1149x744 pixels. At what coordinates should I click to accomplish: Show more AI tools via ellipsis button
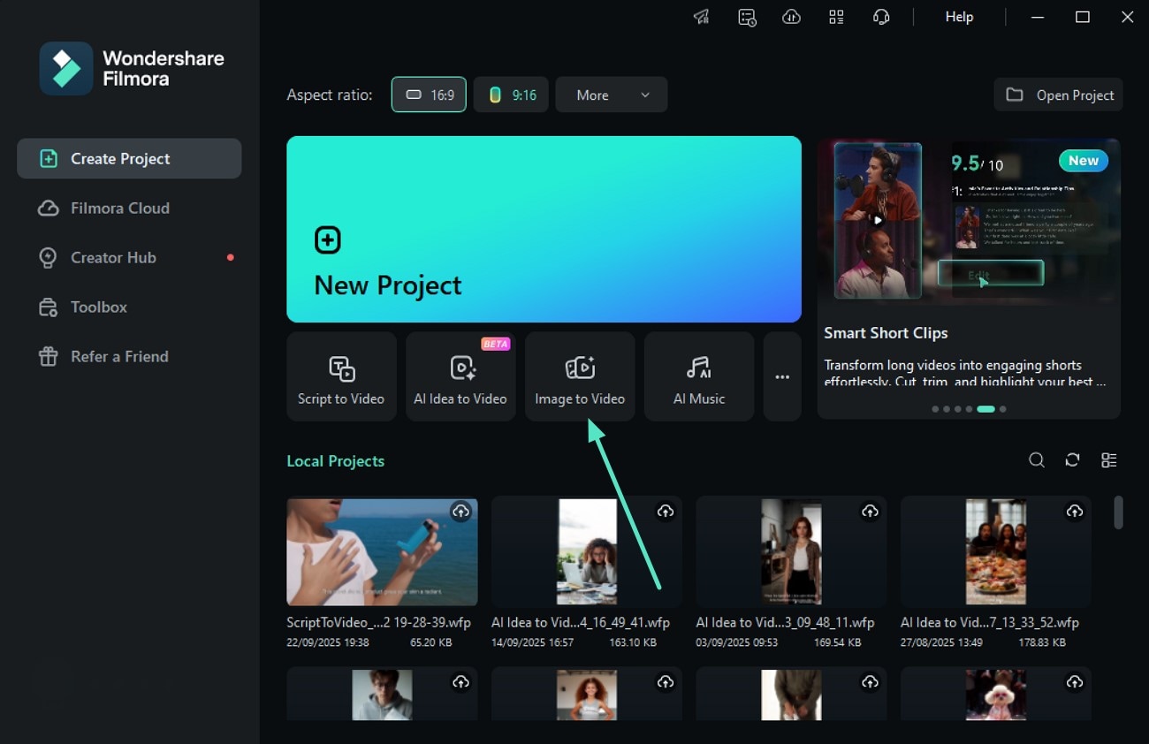pos(782,376)
